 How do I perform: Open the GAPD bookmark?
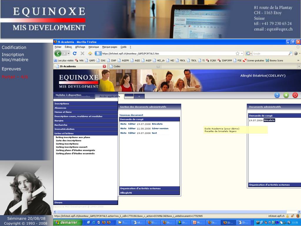(90, 60)
